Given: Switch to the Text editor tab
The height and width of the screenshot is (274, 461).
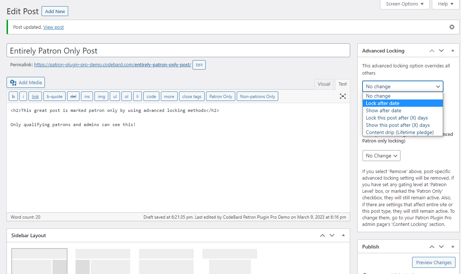Looking at the screenshot, I should 342,84.
